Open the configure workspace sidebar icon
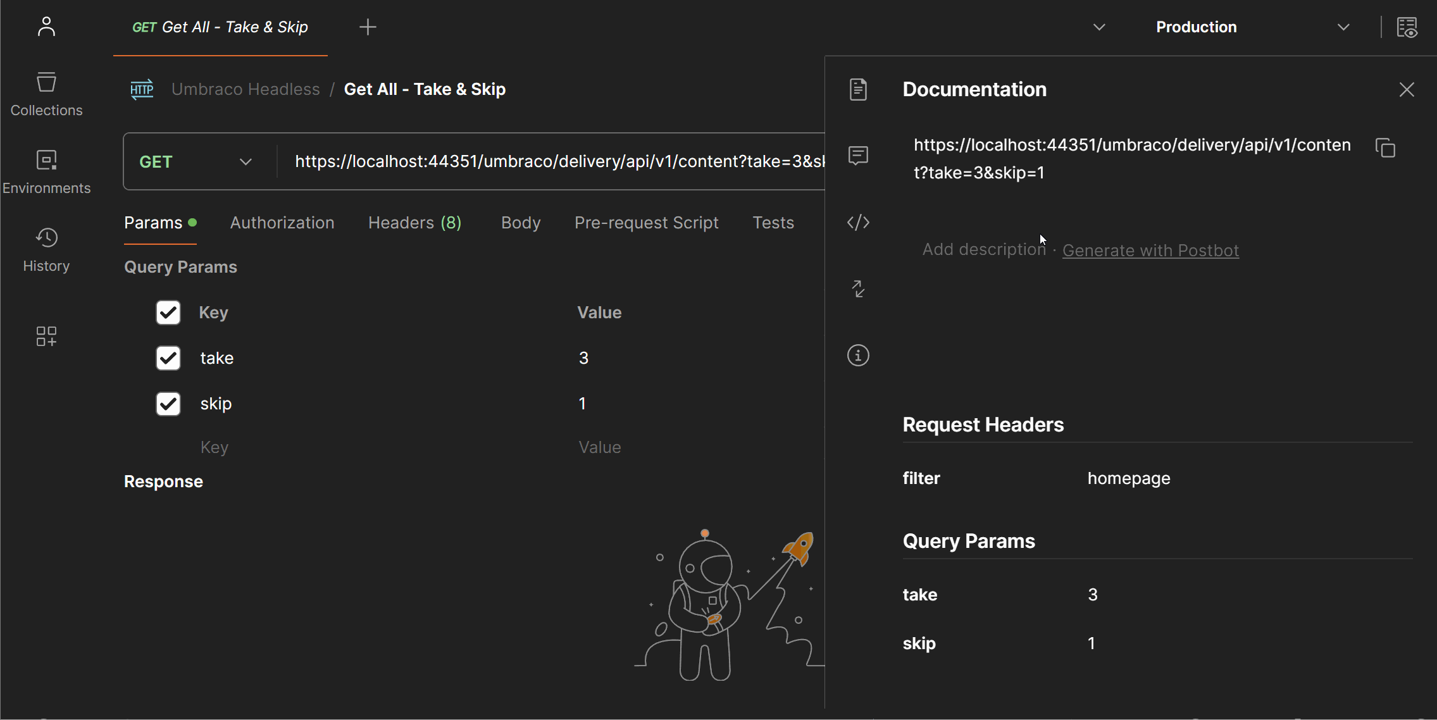Viewport: 1437px width, 720px height. (46, 336)
